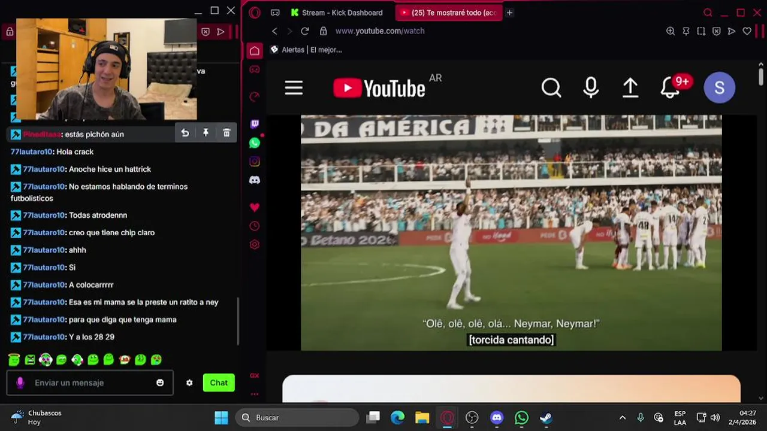
Task: Switch to the Stream - Kick Dashboard tab
Action: tap(337, 13)
